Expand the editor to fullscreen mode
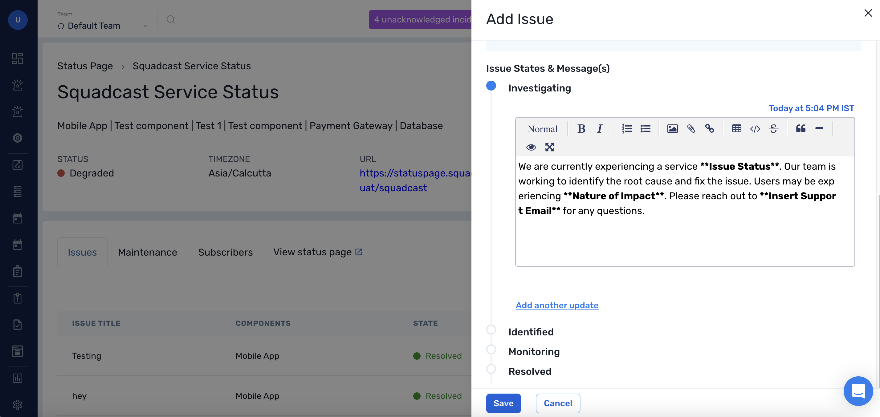Viewport: 880px width, 417px height. (549, 147)
